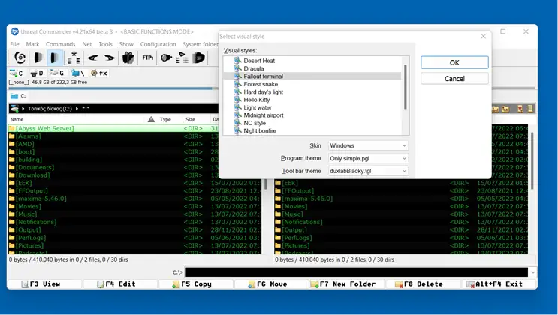Sort left panel by Size column
This screenshot has height=315, width=558.
[x=191, y=120]
